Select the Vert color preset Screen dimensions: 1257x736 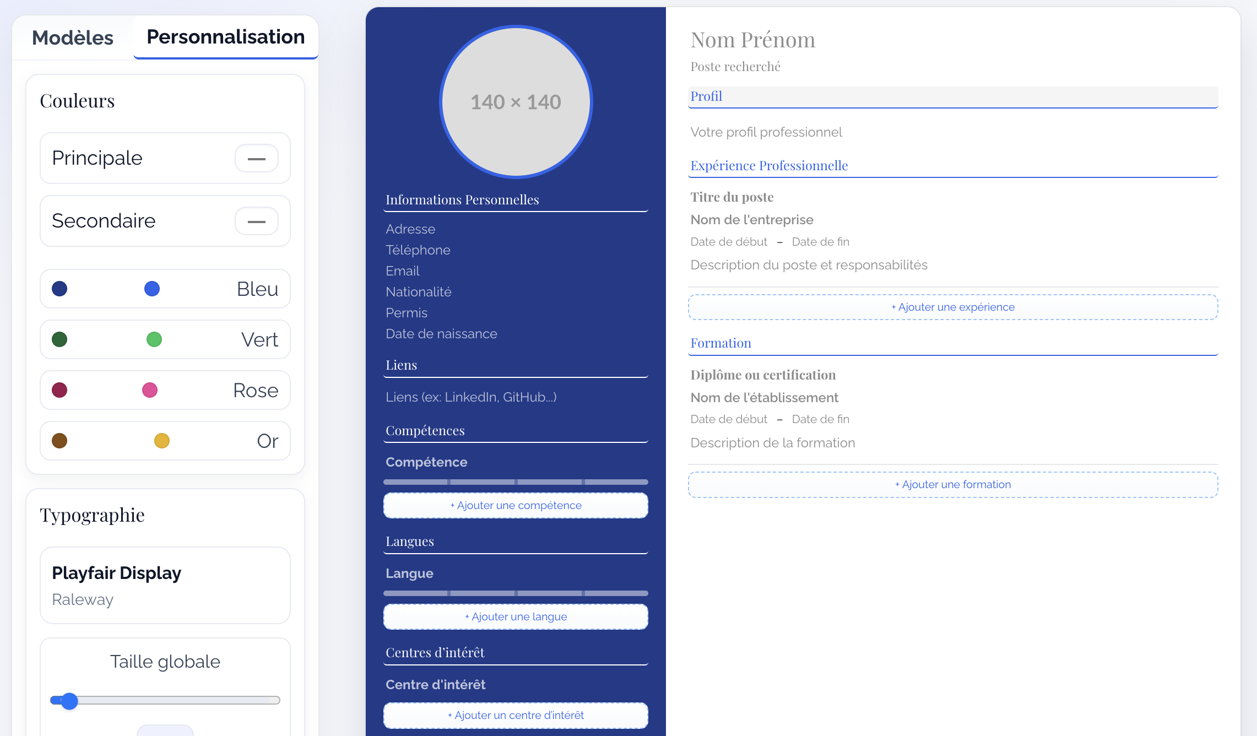[165, 339]
